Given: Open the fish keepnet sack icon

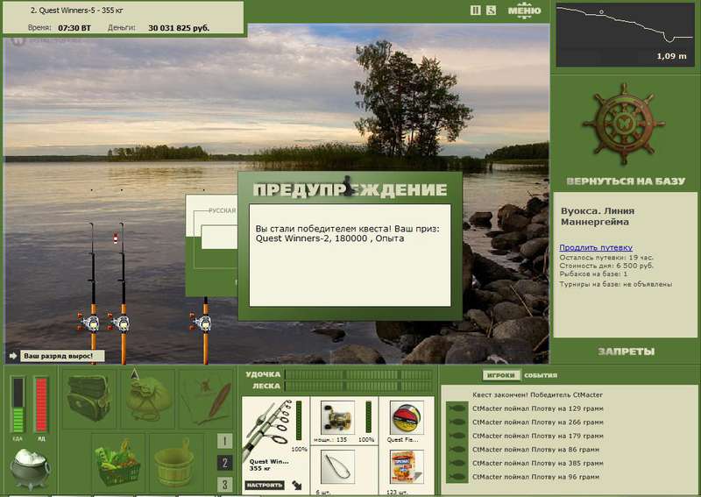Looking at the screenshot, I should (x=147, y=398).
